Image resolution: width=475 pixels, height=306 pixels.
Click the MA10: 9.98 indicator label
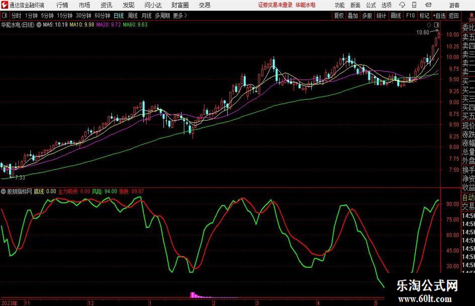point(82,25)
